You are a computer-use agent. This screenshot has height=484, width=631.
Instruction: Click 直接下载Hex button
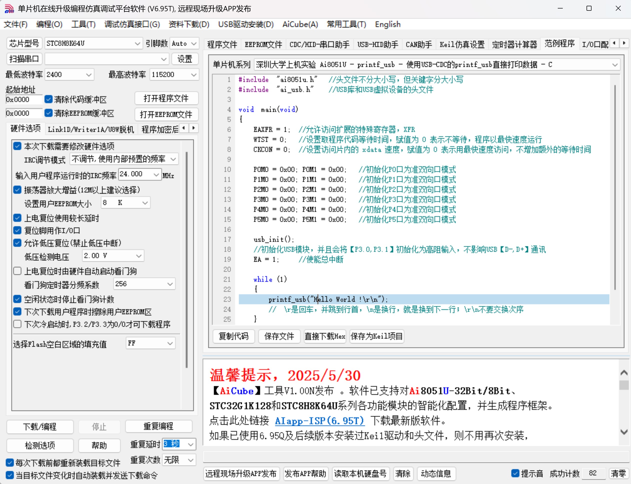tap(325, 336)
